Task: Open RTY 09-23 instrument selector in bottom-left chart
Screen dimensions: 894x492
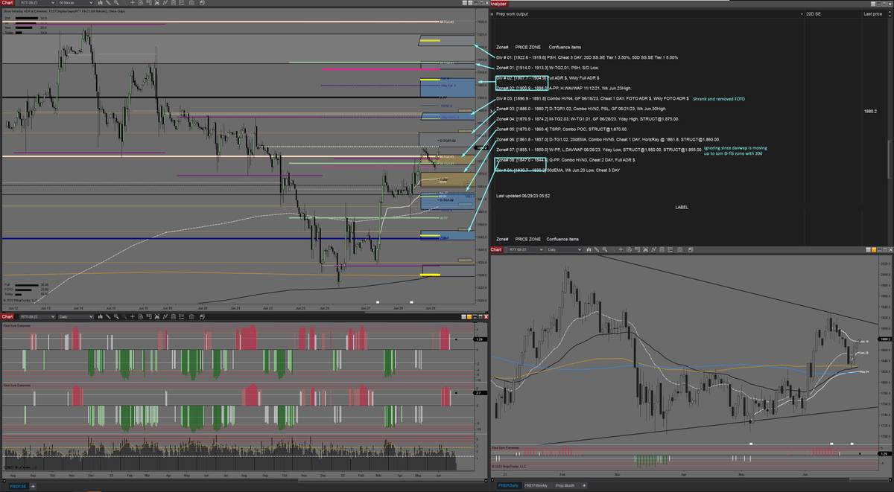Action: click(37, 317)
